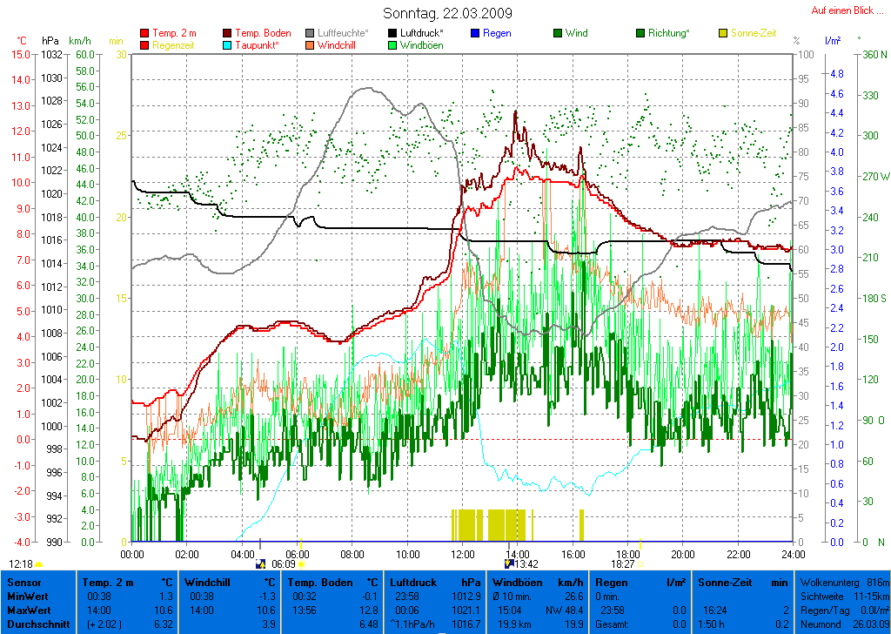The image size is (891, 634).
Task: Click the orange Windchill legend square
Action: tap(311, 45)
